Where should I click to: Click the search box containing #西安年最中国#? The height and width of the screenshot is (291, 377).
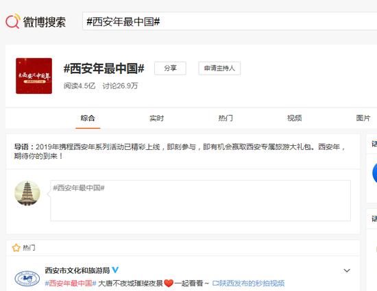[230, 21]
